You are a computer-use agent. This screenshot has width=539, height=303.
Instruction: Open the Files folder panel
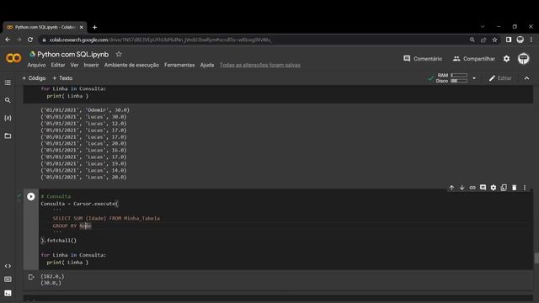(8, 136)
